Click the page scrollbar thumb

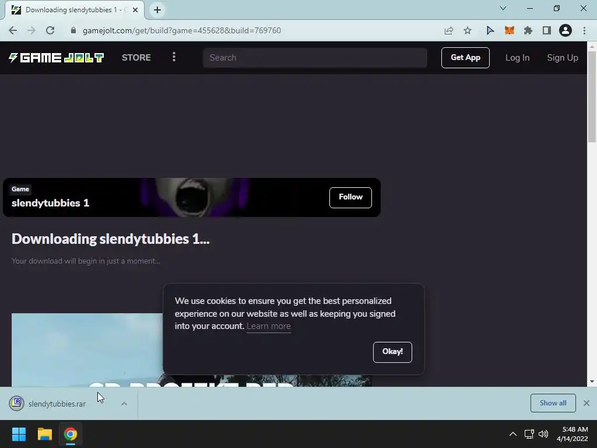(592, 96)
